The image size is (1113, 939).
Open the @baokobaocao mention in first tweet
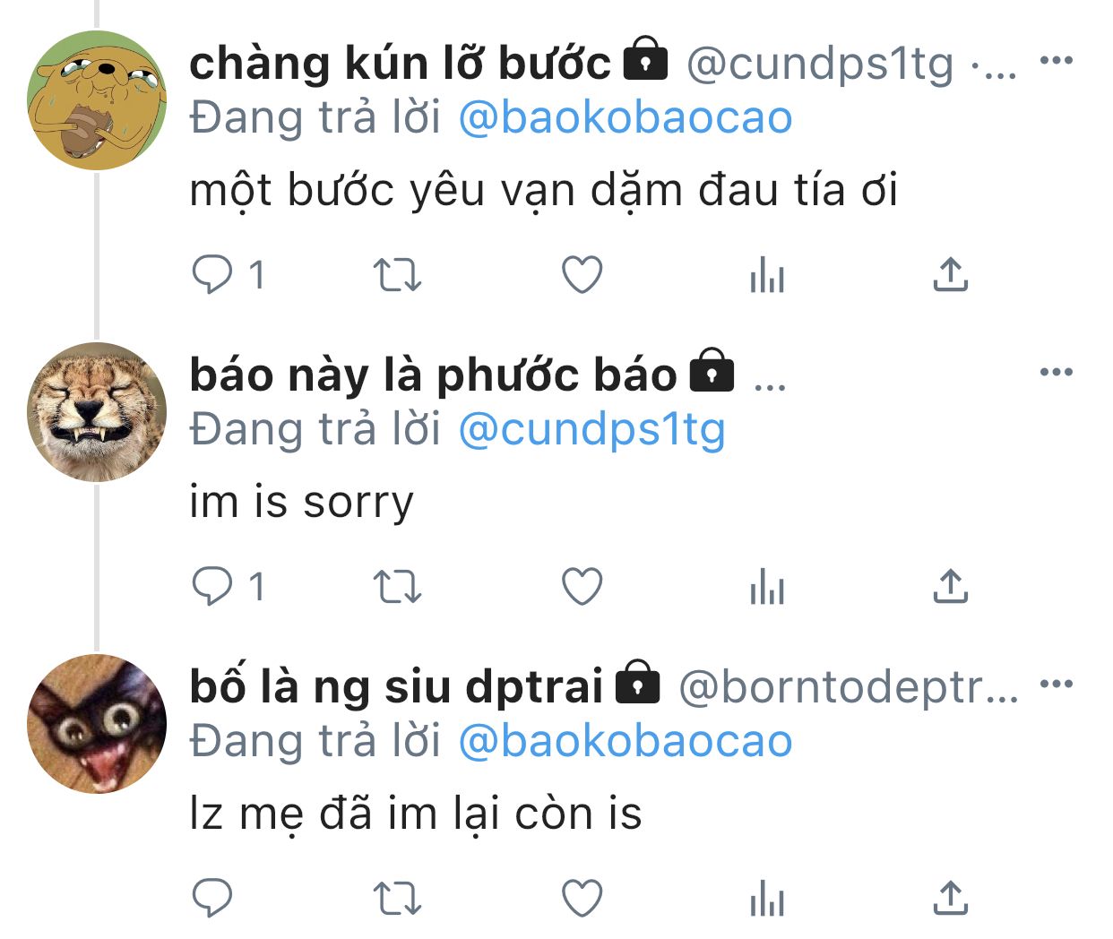click(626, 117)
